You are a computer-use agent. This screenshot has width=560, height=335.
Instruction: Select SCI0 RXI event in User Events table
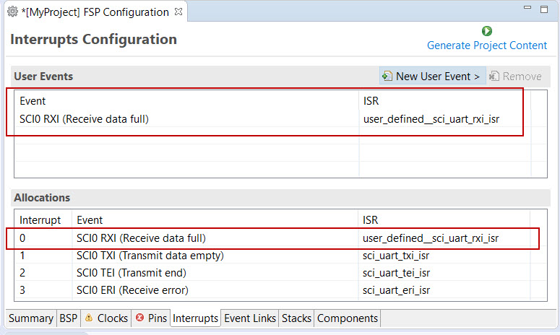tap(84, 119)
